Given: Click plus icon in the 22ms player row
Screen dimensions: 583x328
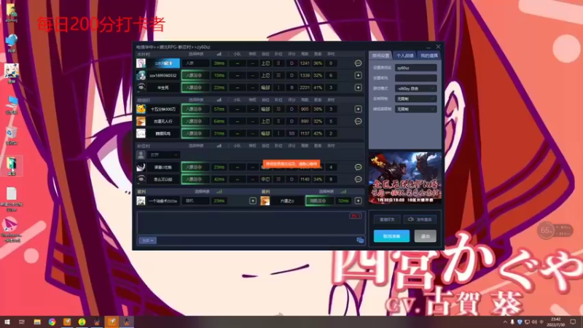Looking at the screenshot, I should point(358,87).
